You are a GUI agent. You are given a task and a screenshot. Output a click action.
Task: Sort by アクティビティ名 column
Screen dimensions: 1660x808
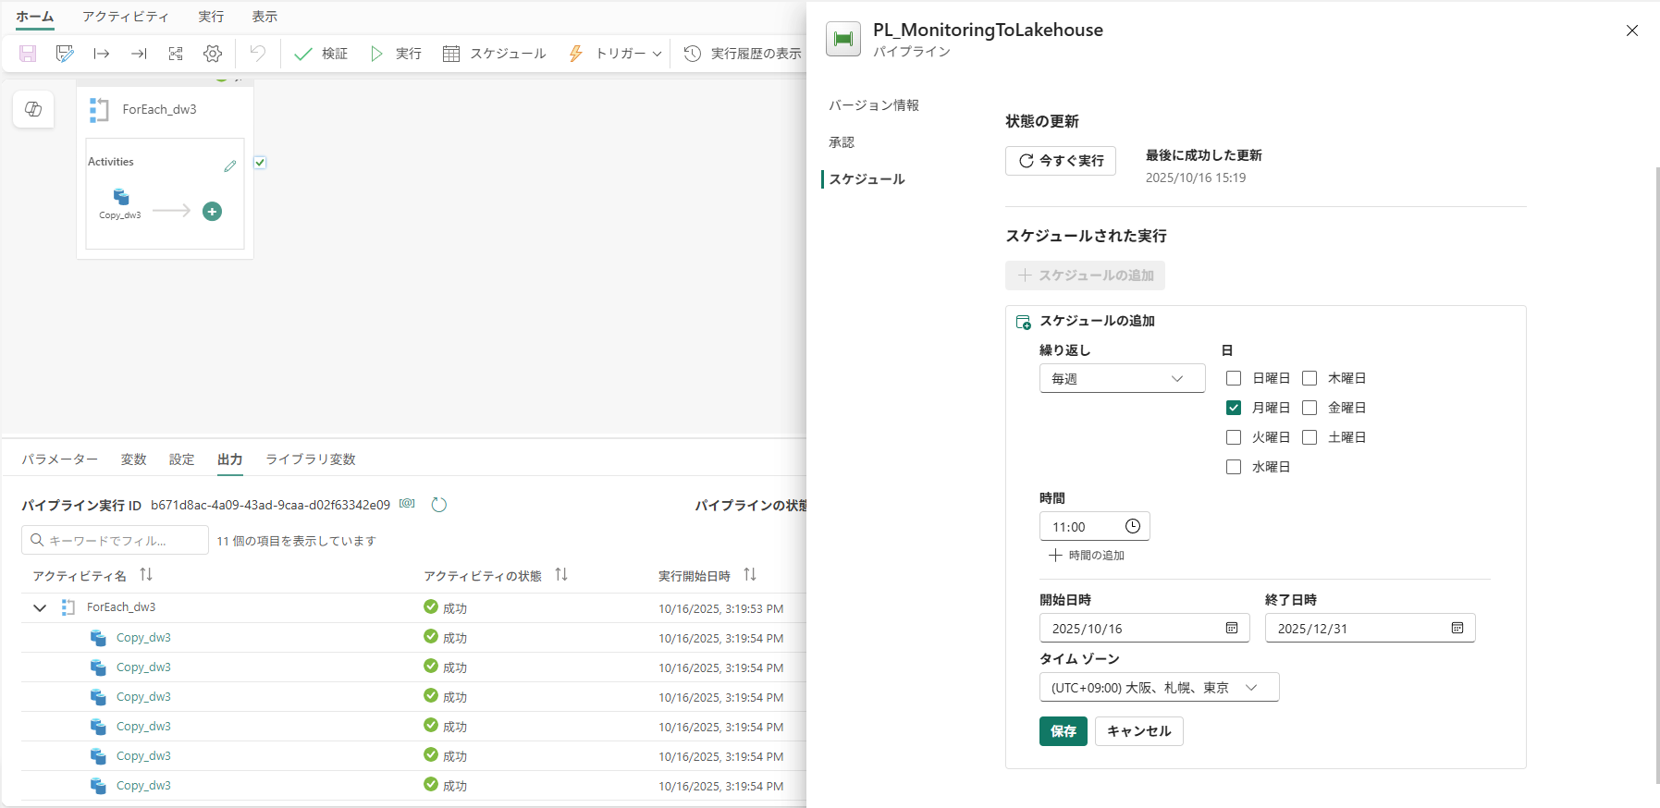(x=146, y=575)
